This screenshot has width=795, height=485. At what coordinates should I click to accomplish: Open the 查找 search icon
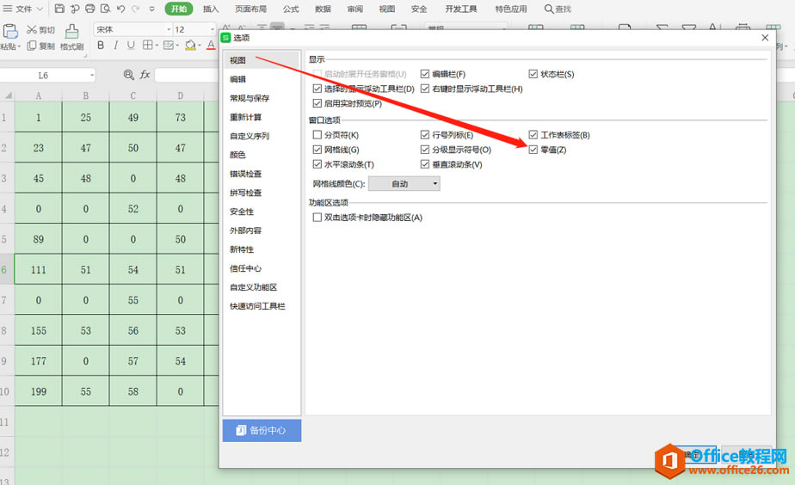[x=549, y=9]
